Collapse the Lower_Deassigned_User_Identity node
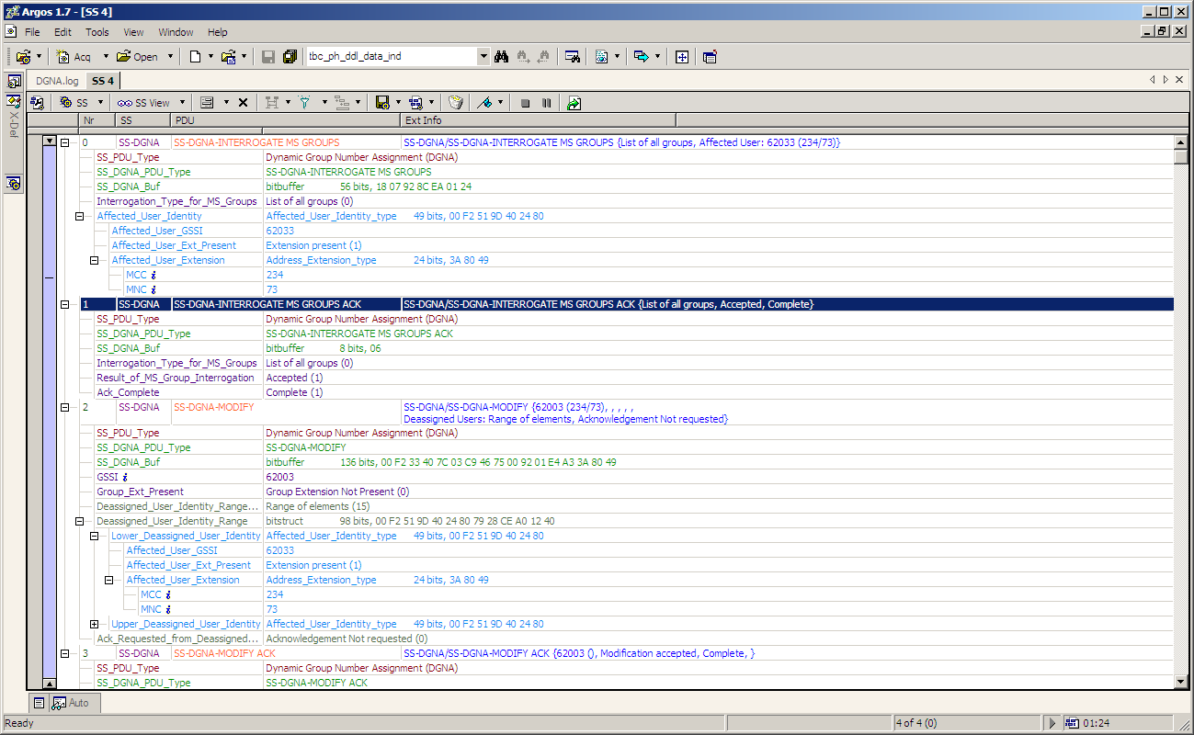Image resolution: width=1194 pixels, height=735 pixels. (95, 536)
